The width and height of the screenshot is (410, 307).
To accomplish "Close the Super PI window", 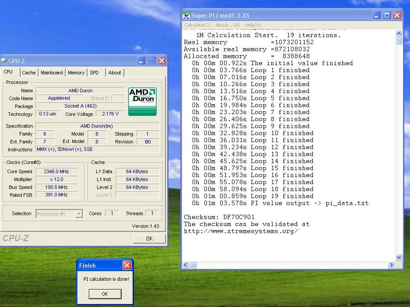I will pos(397,15).
